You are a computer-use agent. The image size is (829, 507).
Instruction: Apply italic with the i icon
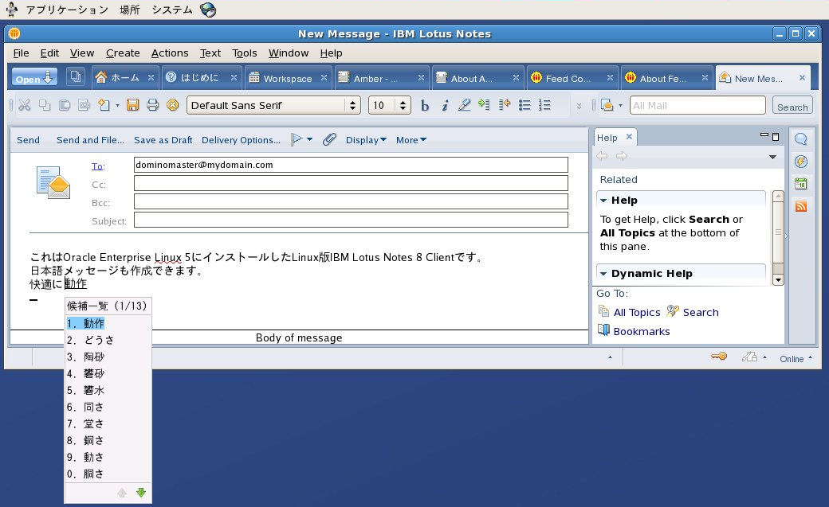click(x=445, y=106)
